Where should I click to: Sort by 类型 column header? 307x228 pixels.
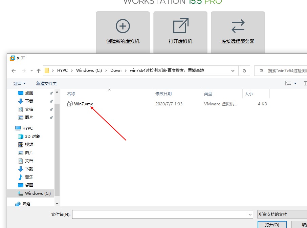[208, 94]
